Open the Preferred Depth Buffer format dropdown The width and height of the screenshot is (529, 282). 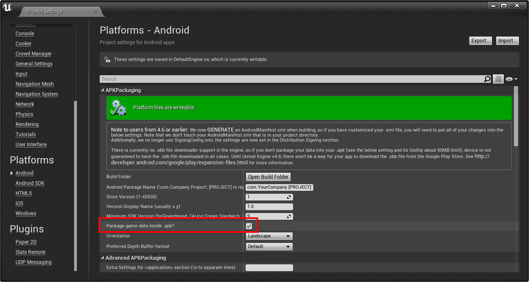tap(269, 247)
